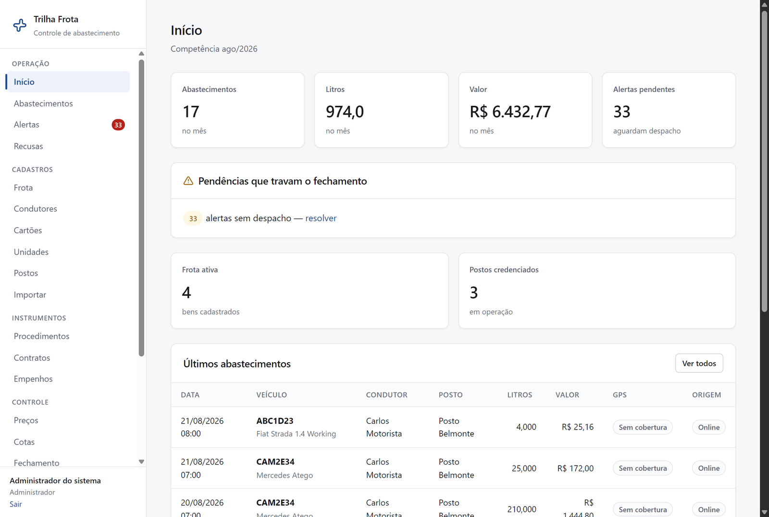Select the Valor R$ 6.432,77 card
Image resolution: width=769 pixels, height=517 pixels.
[x=525, y=110]
